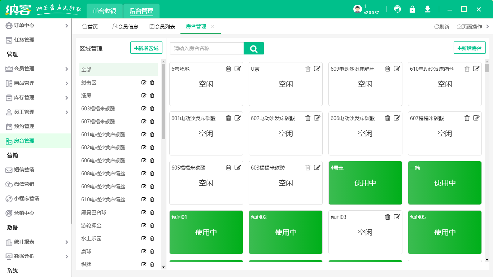
Task: Delete the 6号场地 room card
Action: [x=228, y=69]
